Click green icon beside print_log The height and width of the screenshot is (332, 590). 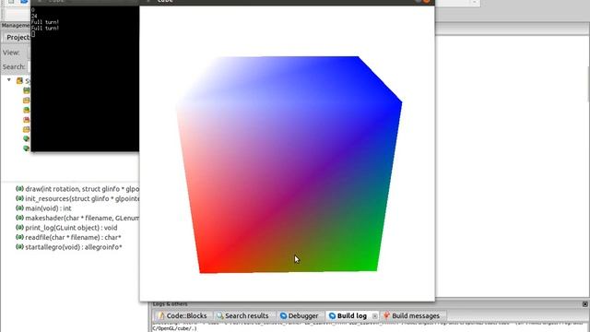coord(19,228)
